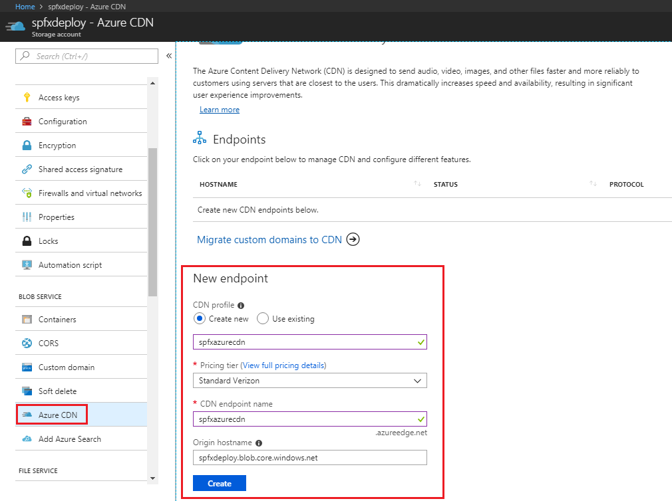Open the Pricing tier dropdown

click(309, 381)
